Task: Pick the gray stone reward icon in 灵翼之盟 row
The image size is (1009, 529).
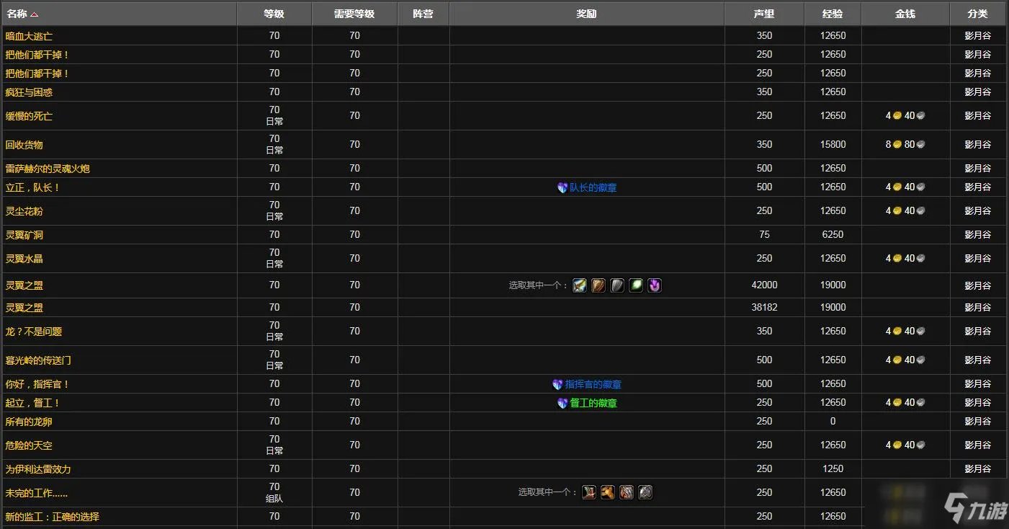Action: [617, 285]
